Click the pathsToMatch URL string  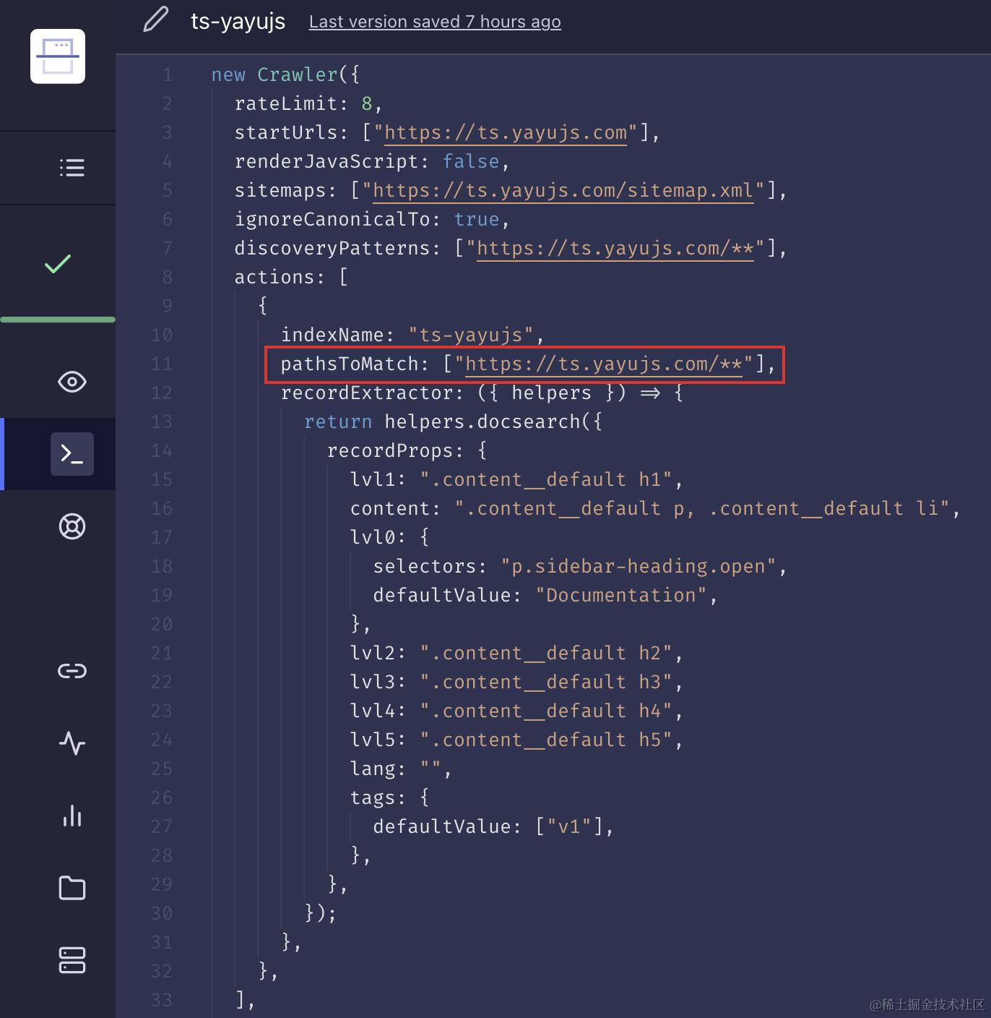click(x=604, y=364)
